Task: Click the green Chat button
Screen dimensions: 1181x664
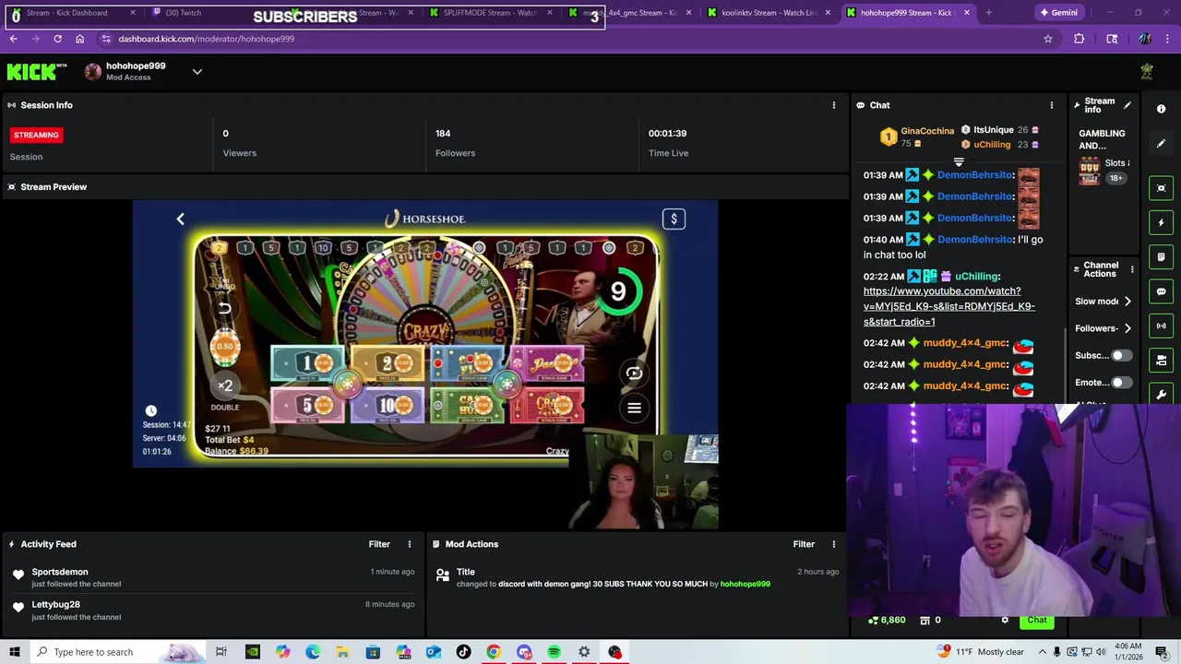Action: pyautogui.click(x=1037, y=621)
